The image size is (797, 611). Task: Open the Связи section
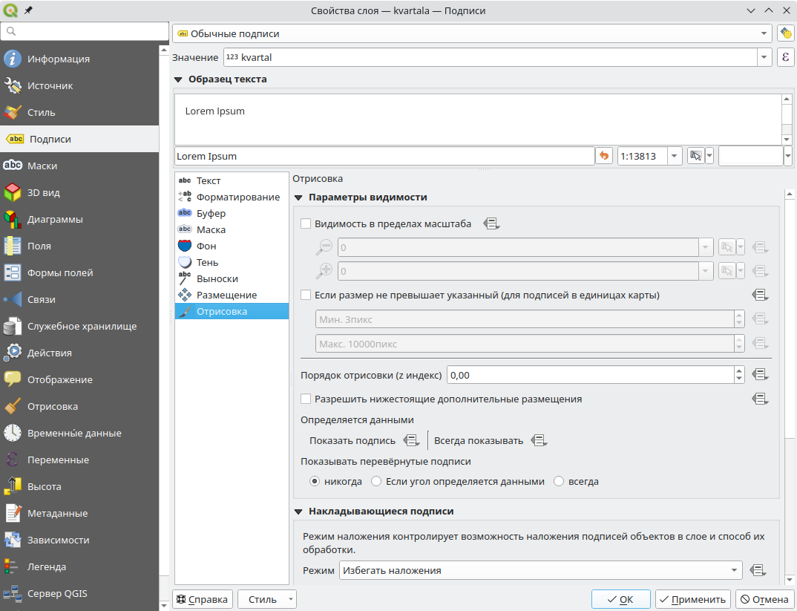[x=79, y=299]
